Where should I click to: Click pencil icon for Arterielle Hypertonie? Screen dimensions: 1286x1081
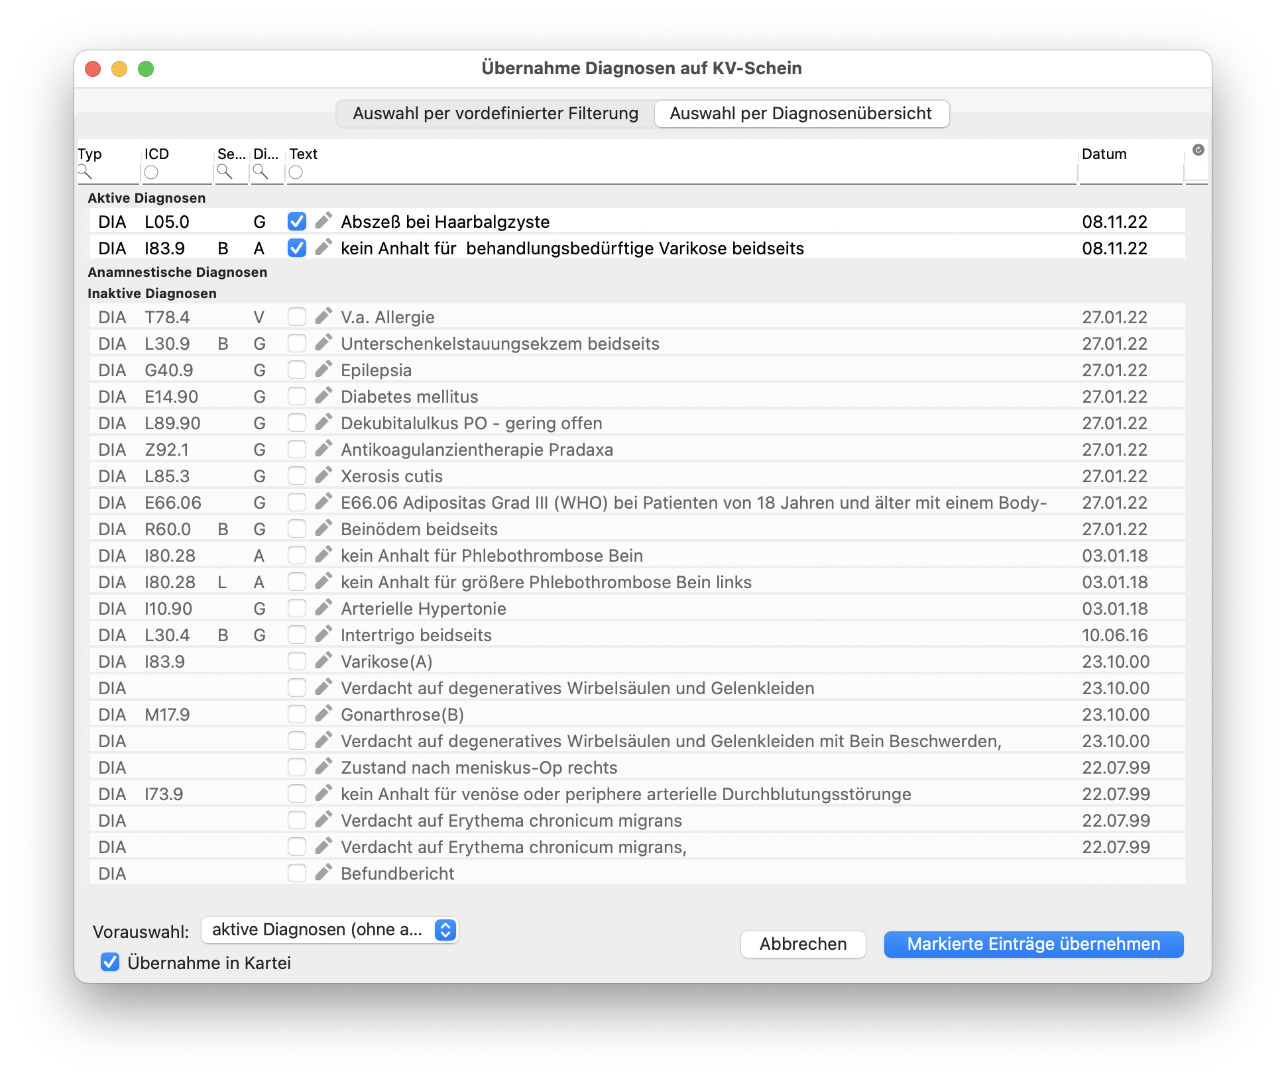[323, 607]
